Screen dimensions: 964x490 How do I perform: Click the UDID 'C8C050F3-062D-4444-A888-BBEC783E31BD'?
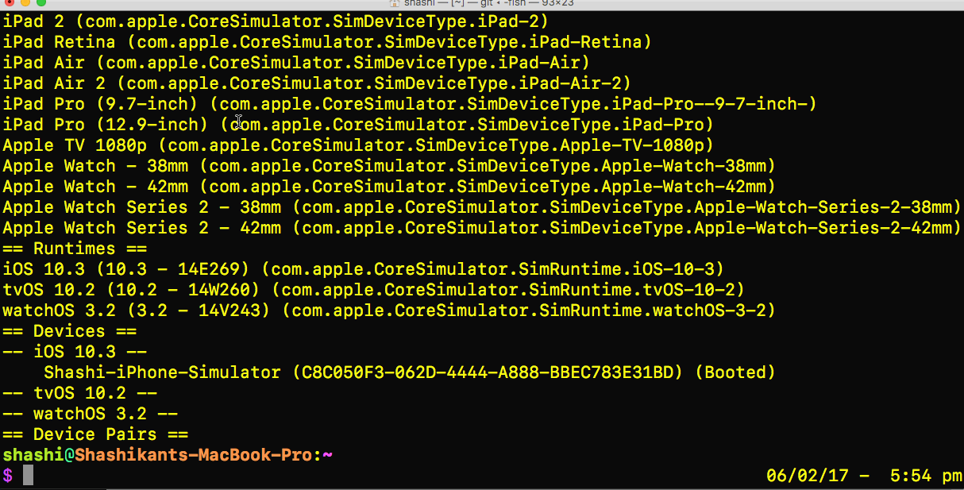[488, 372]
